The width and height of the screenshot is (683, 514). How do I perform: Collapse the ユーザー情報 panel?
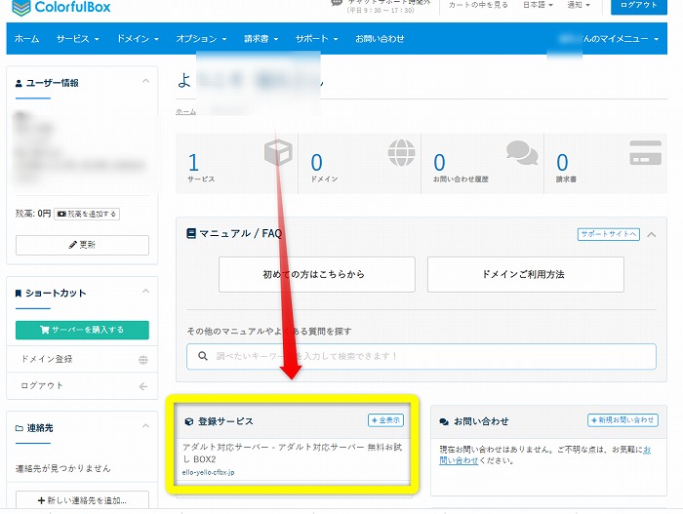145,82
